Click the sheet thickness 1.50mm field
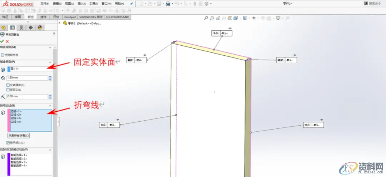This screenshot has height=177, width=386. click(x=27, y=78)
